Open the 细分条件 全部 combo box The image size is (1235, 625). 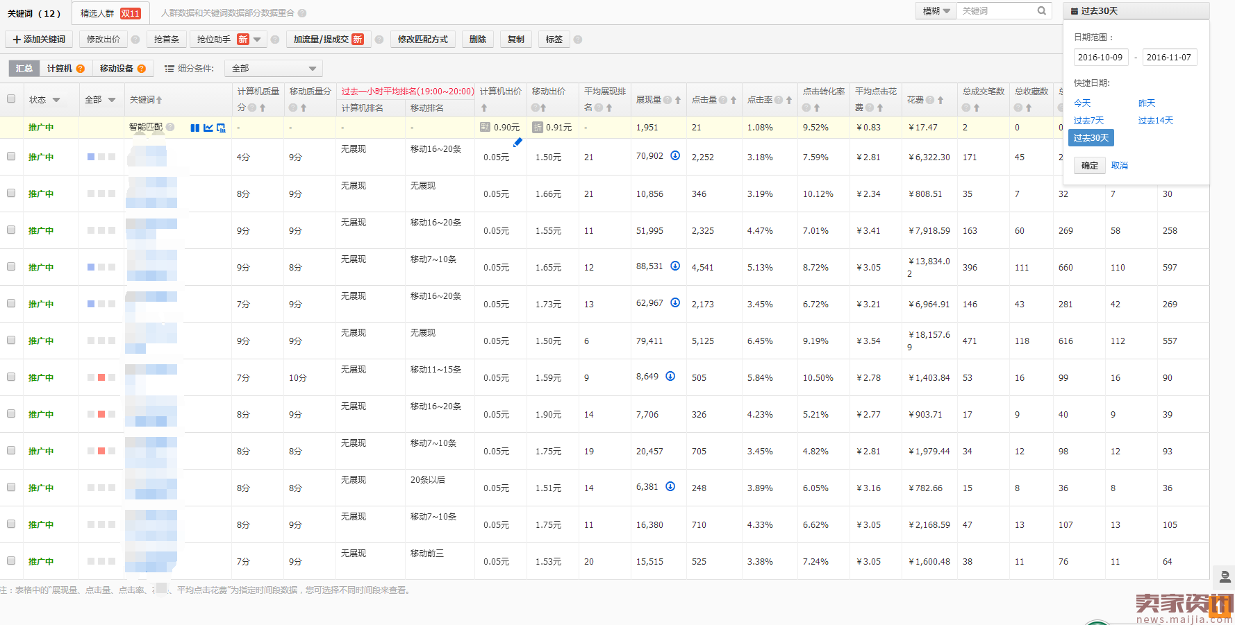click(274, 69)
